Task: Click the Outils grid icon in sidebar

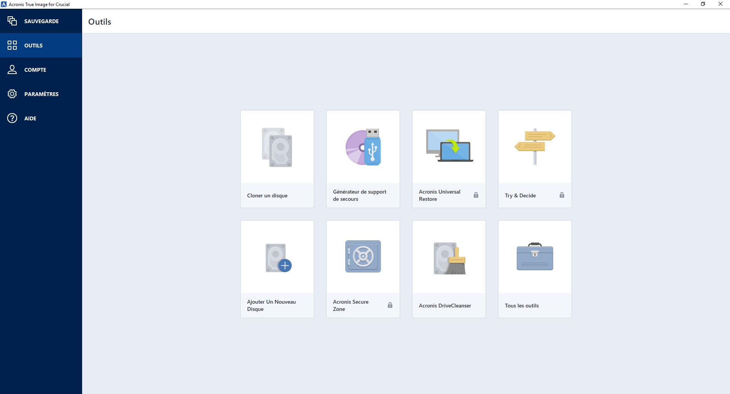Action: (x=12, y=45)
